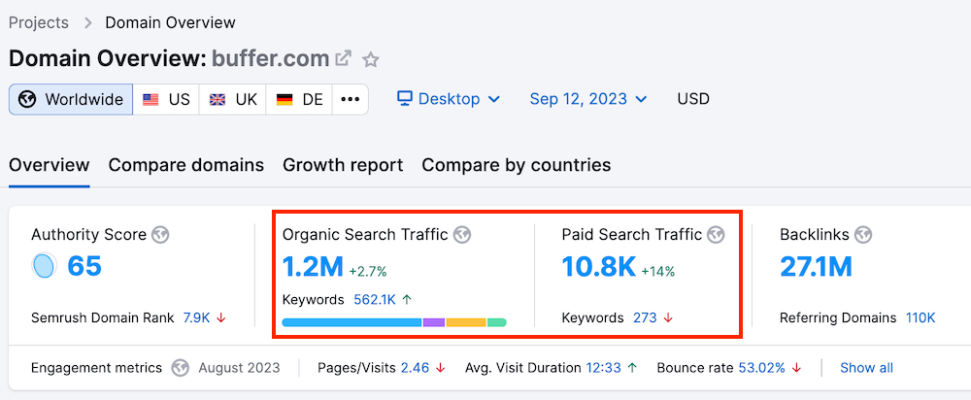Star the buffer.com domain as favorite

point(370,59)
